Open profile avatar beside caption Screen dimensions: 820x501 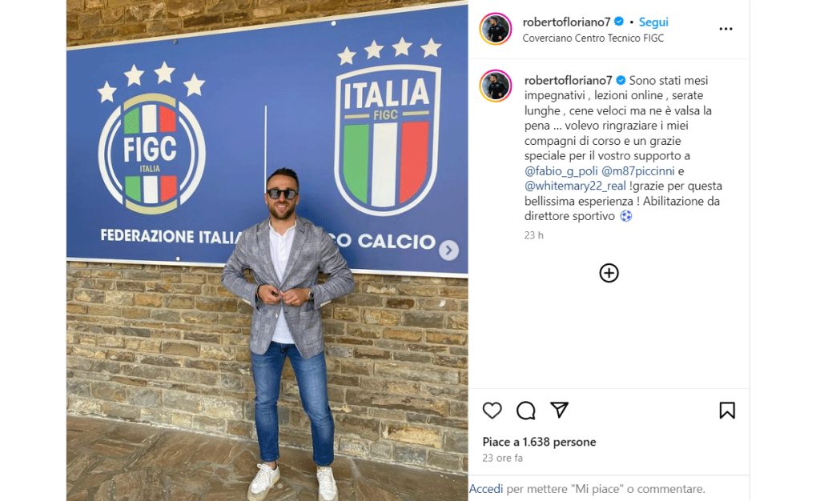[x=495, y=85]
